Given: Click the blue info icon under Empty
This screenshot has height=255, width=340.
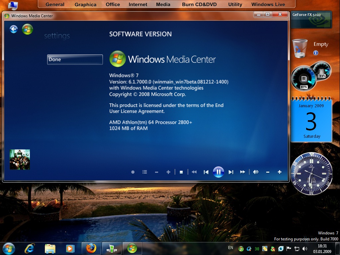Looking at the screenshot, I should (x=316, y=53).
